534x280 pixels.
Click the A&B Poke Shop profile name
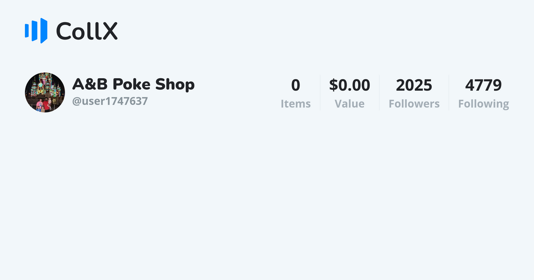pos(133,84)
